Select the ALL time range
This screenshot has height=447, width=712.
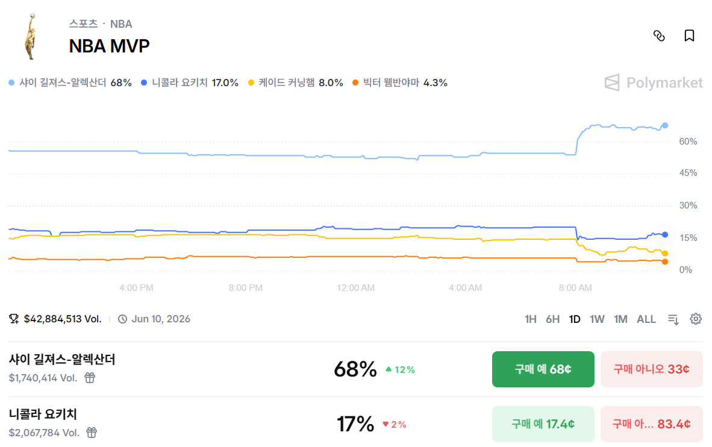click(x=646, y=319)
